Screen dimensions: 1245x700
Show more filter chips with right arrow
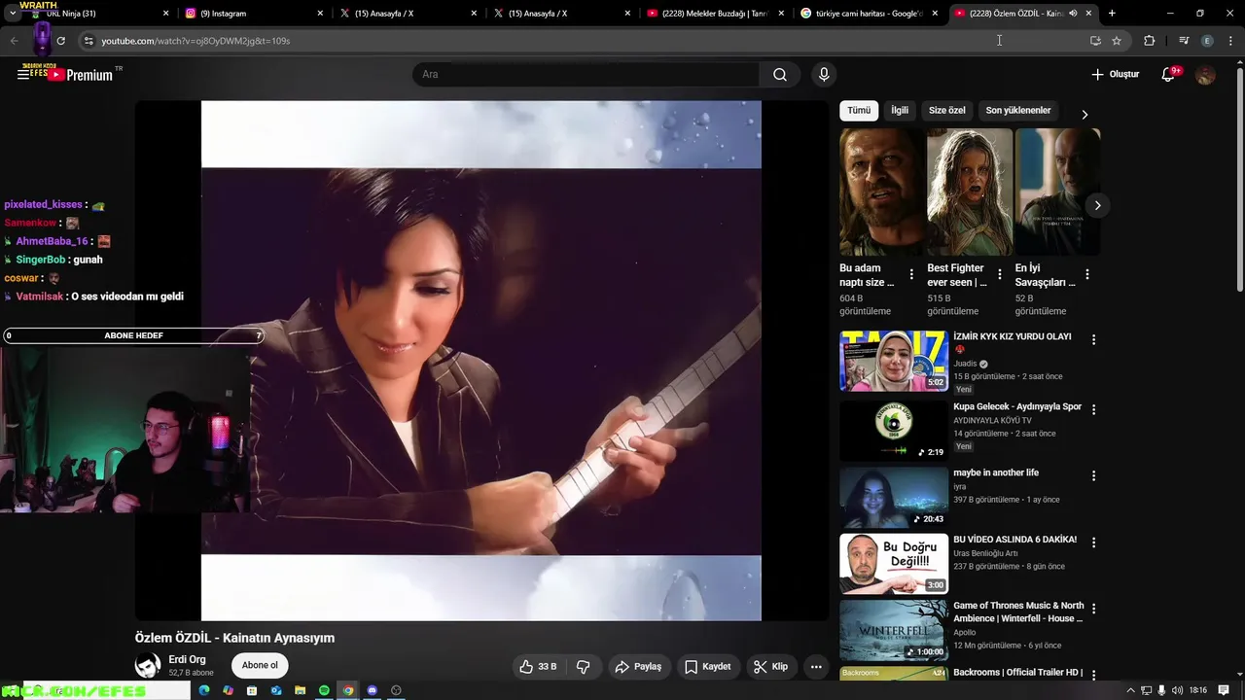click(x=1085, y=114)
